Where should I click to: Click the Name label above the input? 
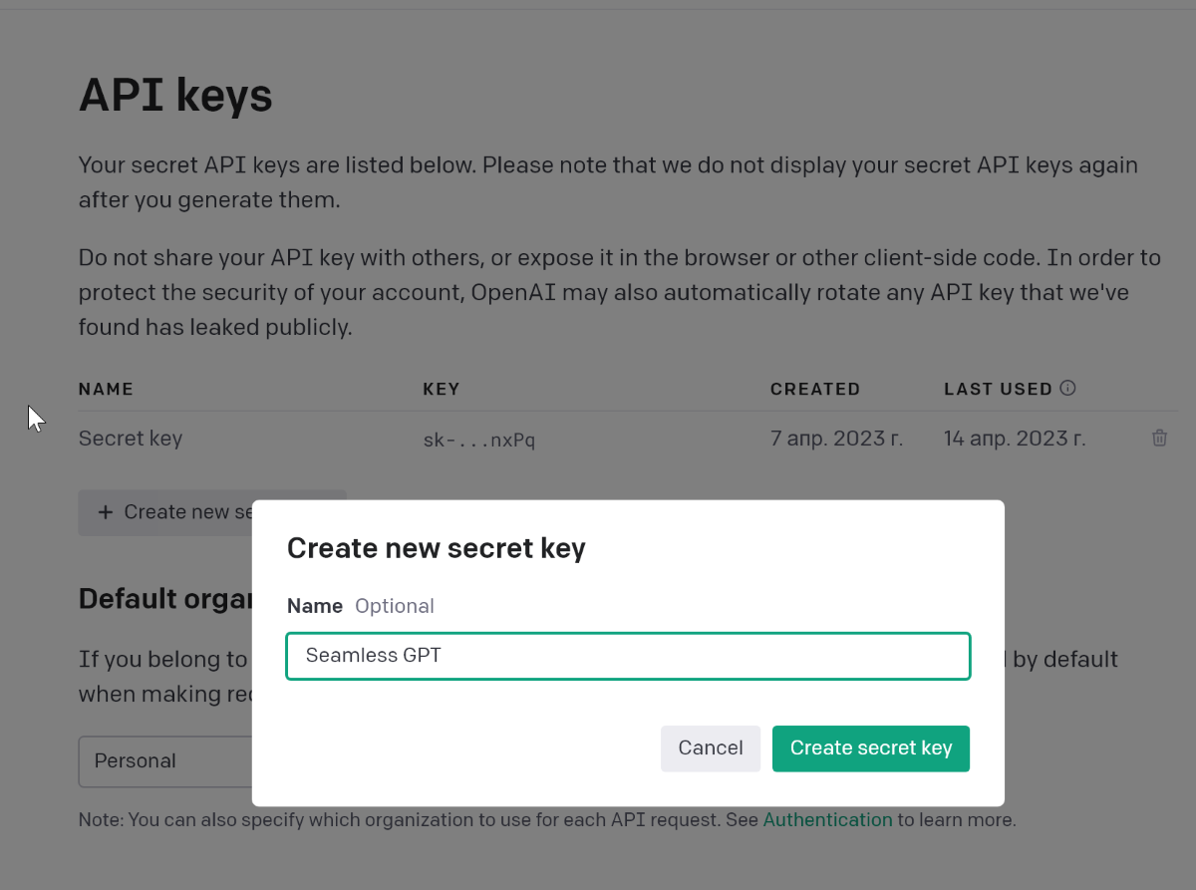pos(315,606)
